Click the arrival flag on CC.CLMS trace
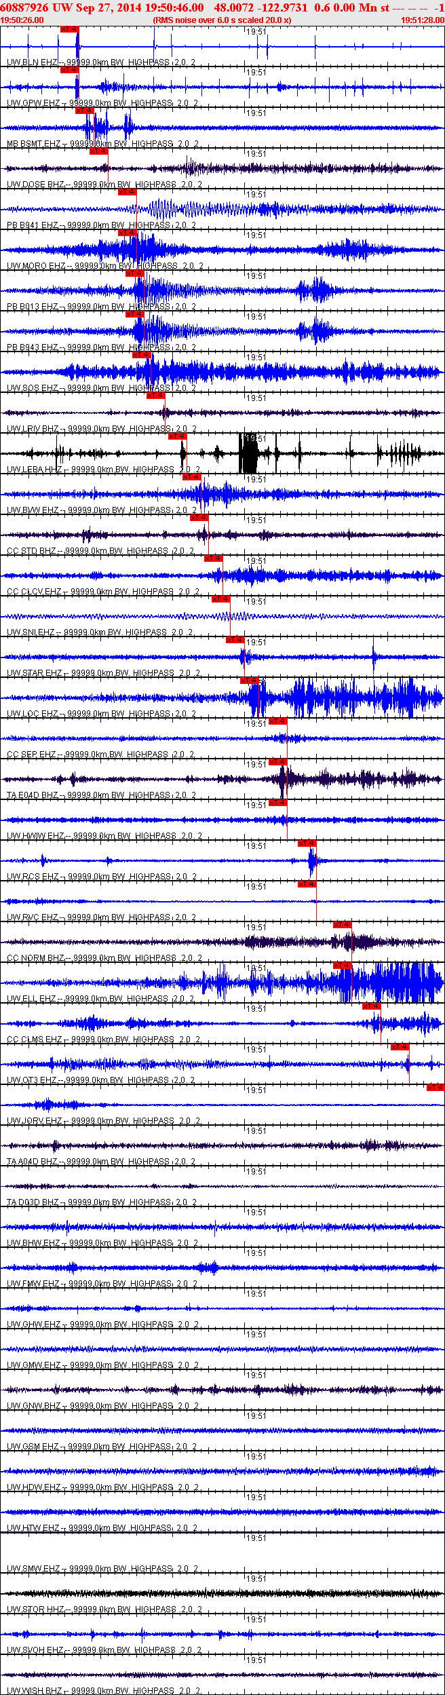Screen dimensions: 445x1695 click(372, 1006)
